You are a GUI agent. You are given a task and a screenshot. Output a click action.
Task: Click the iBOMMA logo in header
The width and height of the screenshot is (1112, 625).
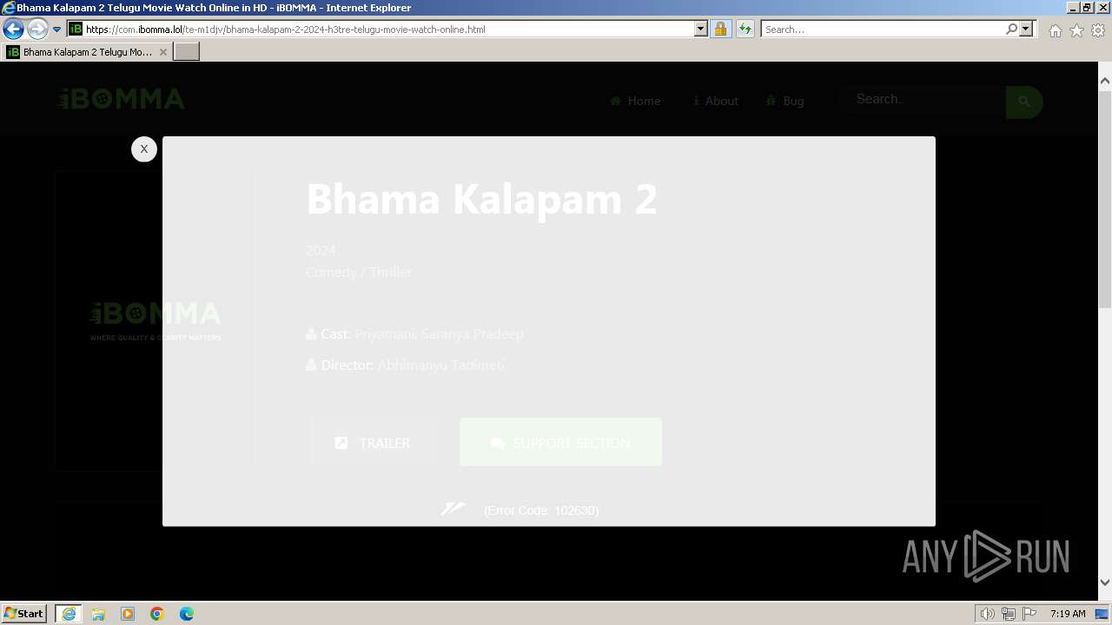click(121, 99)
